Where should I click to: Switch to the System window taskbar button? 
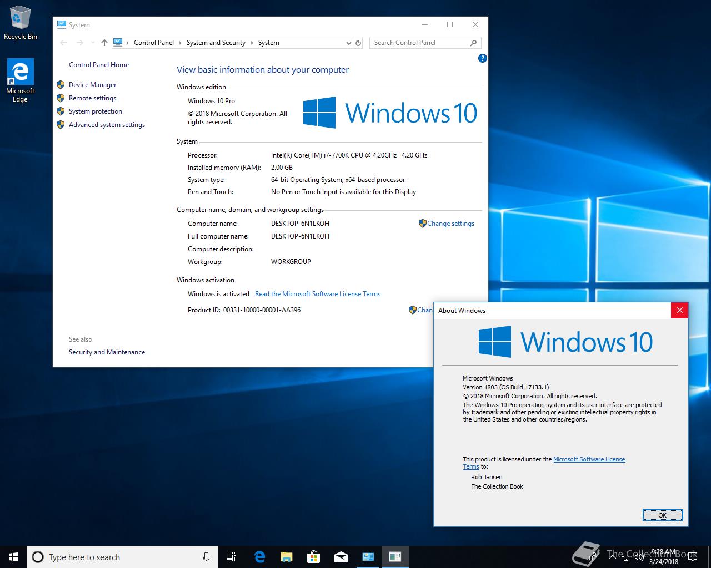point(368,557)
